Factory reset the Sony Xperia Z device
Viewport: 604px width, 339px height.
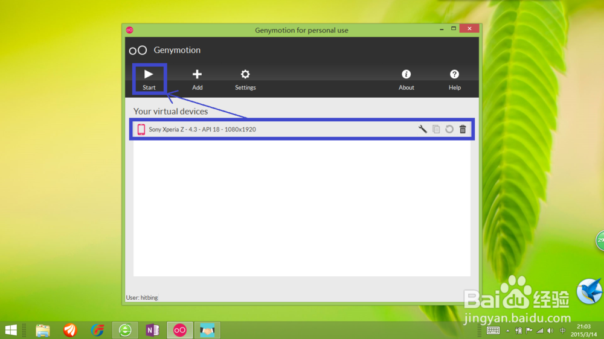coord(449,129)
